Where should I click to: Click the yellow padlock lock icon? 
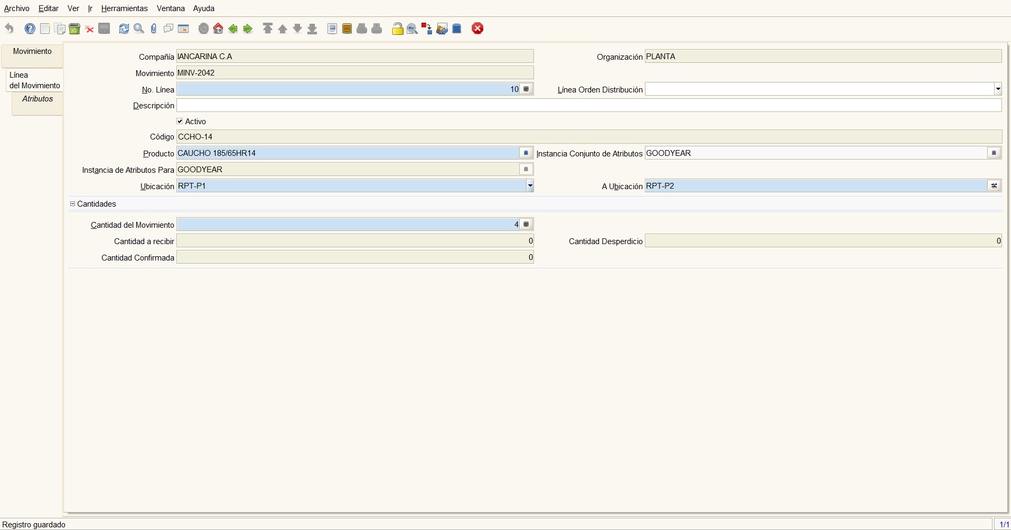(398, 29)
